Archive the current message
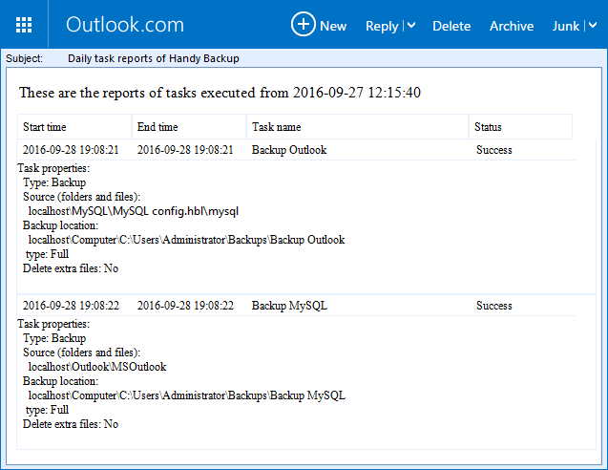608x470 pixels. coord(512,26)
